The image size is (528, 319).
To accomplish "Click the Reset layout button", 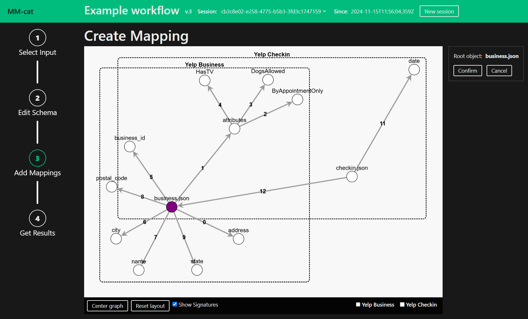I will pos(150,306).
